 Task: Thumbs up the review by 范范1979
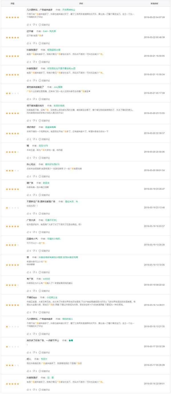point(28,158)
